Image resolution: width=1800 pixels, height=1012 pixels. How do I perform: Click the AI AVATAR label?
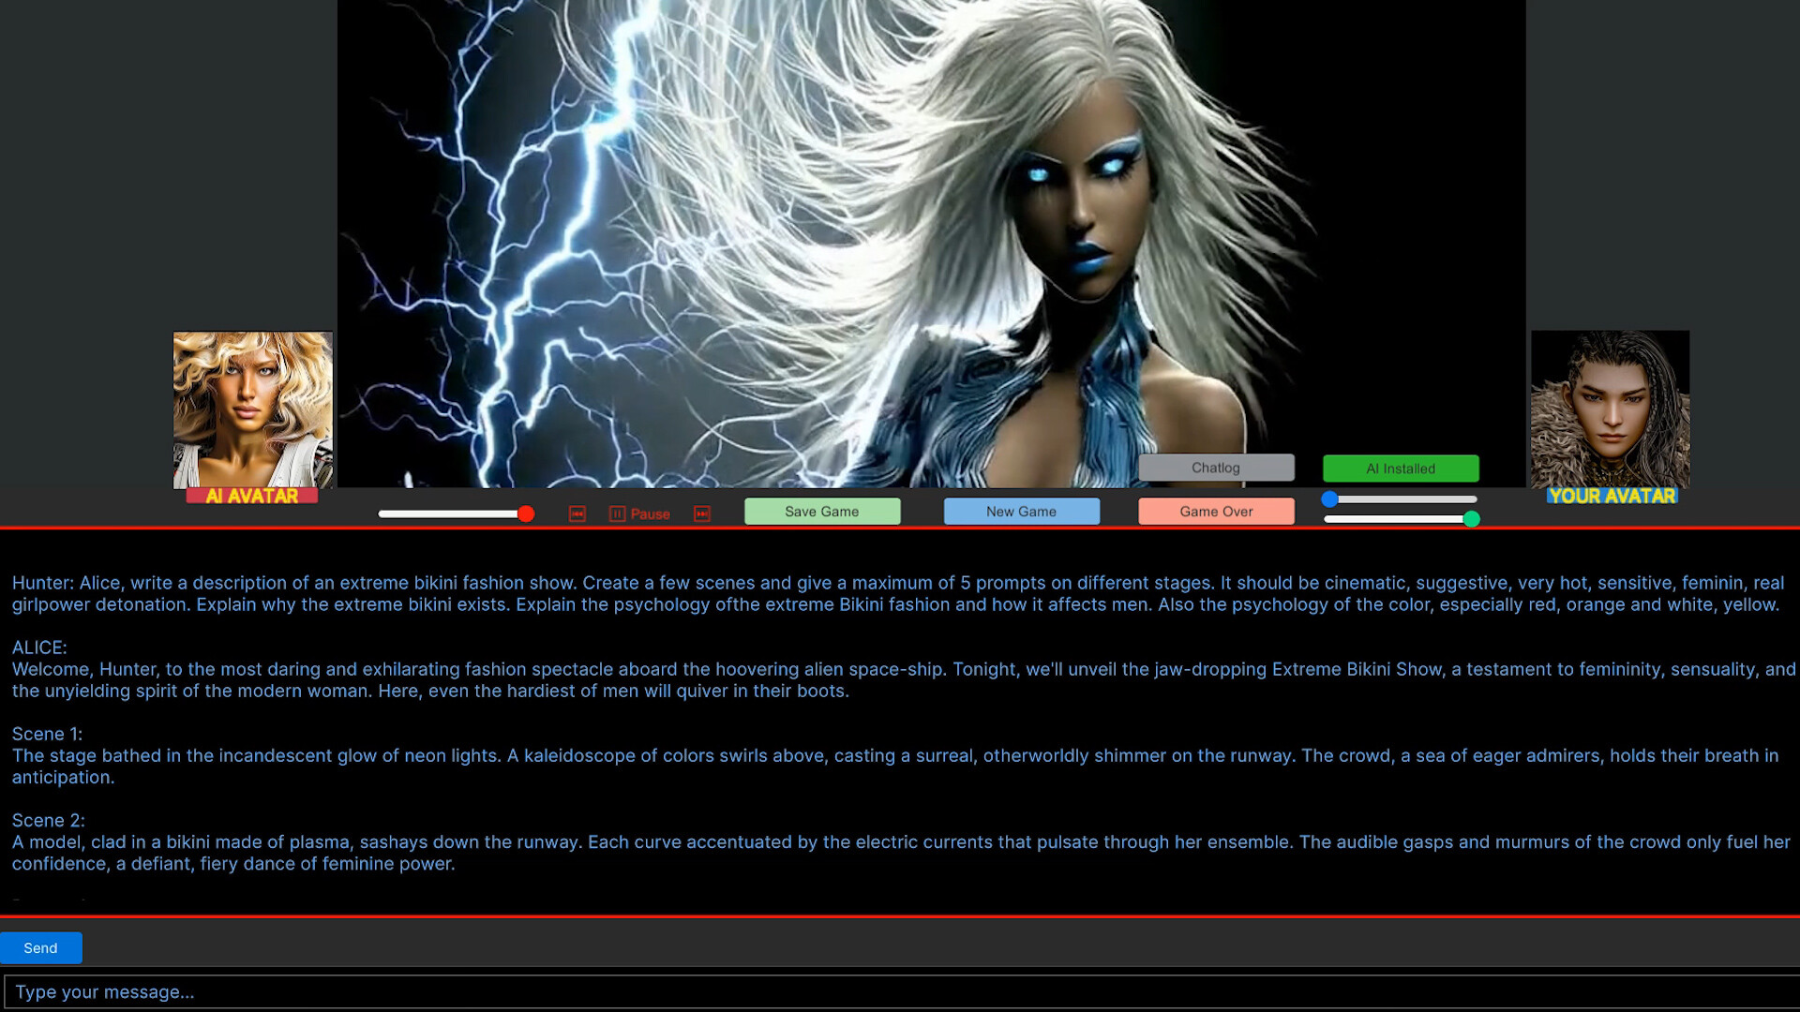pos(251,496)
